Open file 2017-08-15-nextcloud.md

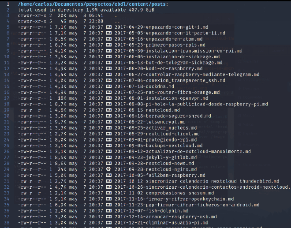click(147, 110)
